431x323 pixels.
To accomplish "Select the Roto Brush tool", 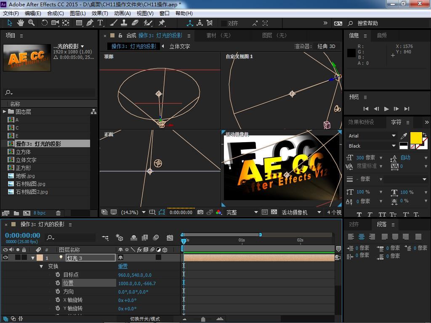I will 148,23.
